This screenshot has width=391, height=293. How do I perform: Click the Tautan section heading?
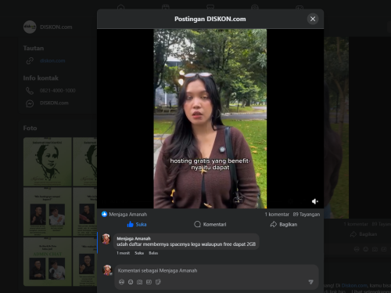click(34, 49)
